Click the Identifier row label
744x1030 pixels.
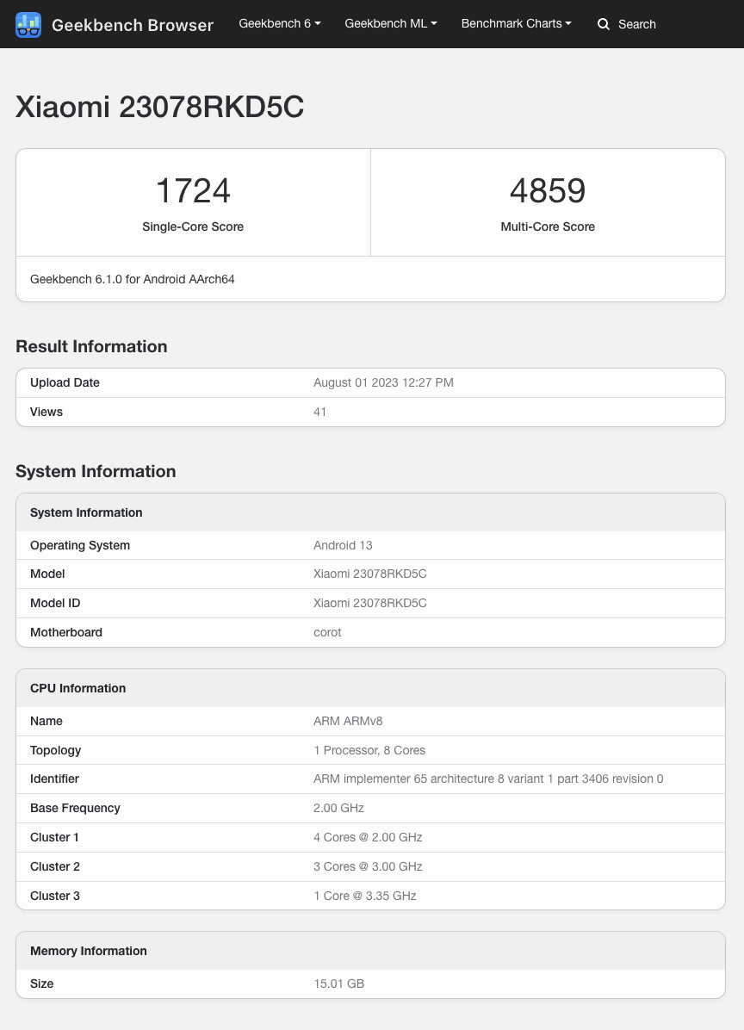pyautogui.click(x=54, y=779)
